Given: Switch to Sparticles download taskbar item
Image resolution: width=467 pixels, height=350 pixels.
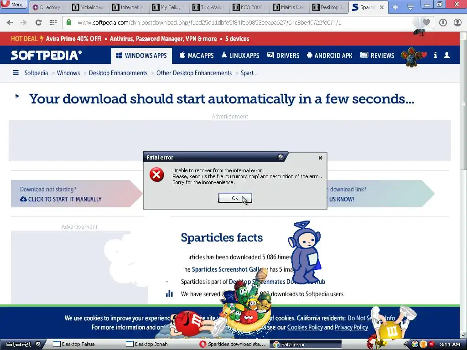Looking at the screenshot, I should [x=233, y=344].
